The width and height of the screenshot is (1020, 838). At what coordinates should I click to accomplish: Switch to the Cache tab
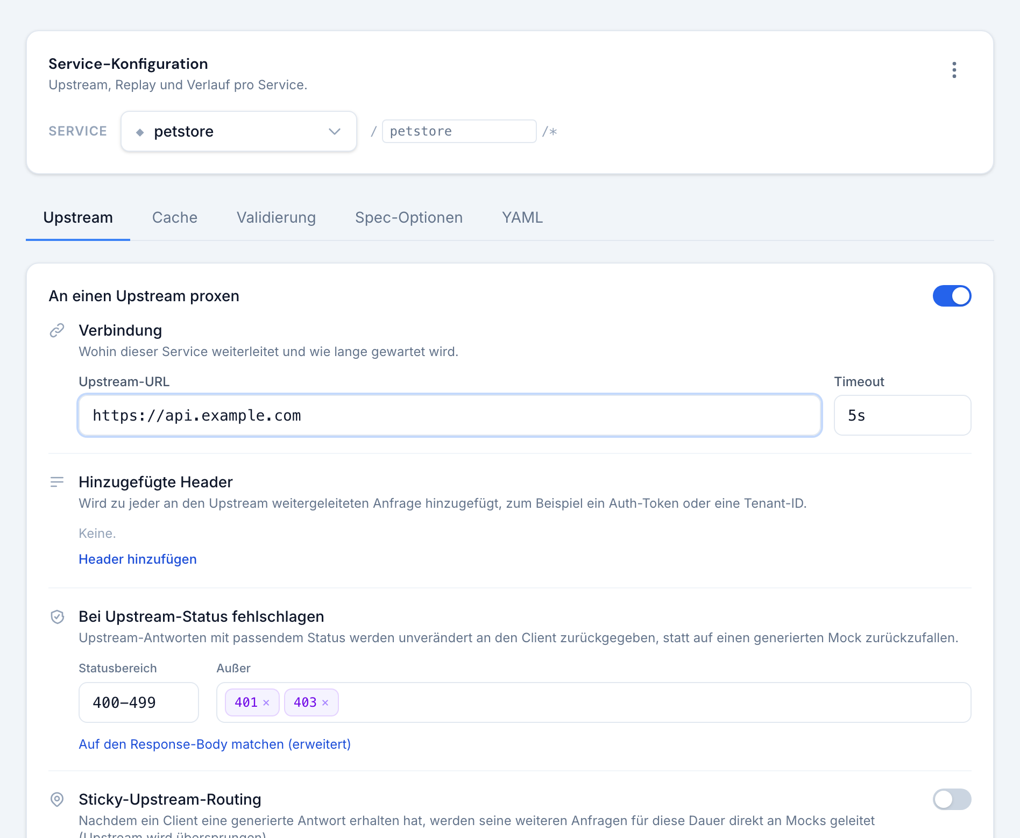175,217
